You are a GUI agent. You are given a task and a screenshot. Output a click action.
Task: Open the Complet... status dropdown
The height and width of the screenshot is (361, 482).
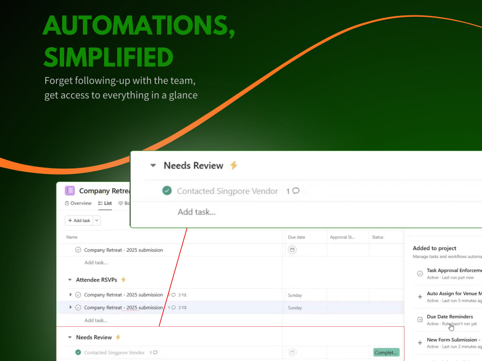pos(386,352)
